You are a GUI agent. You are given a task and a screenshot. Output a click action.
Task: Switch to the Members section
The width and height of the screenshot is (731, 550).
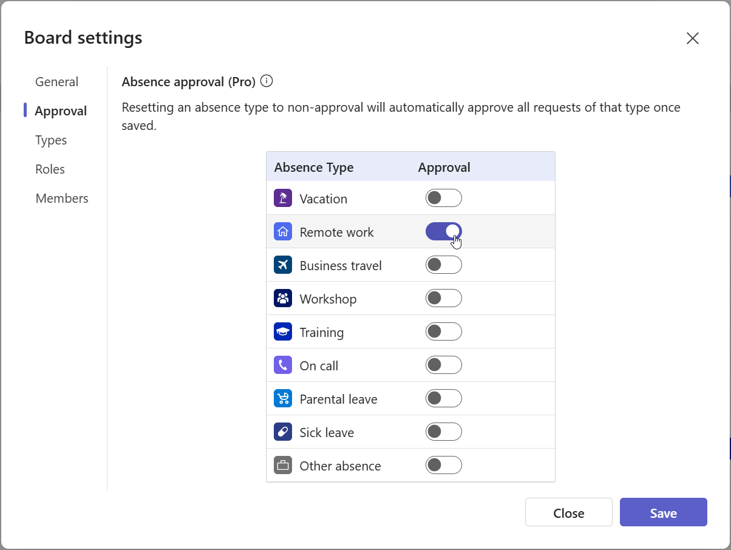coord(62,199)
